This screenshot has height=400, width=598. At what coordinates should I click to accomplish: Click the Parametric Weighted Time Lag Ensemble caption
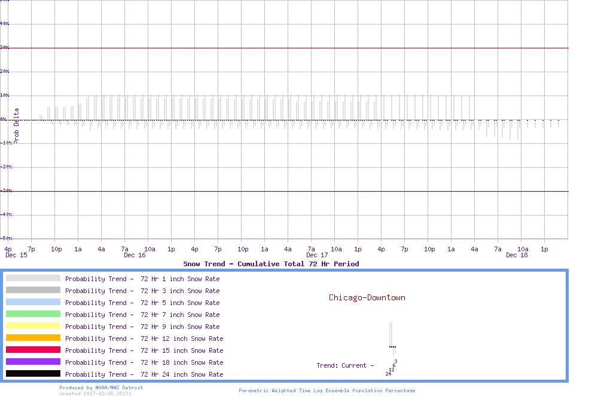pos(327,390)
